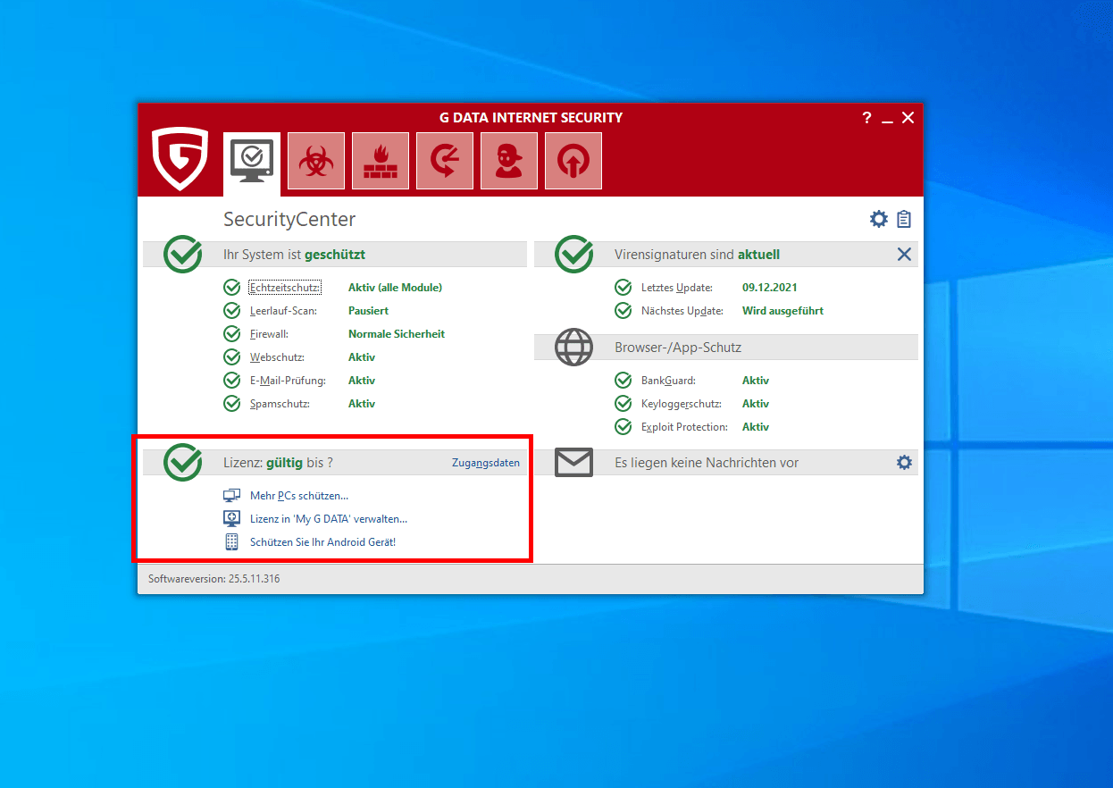Select the Leerlauf-Scan status entry
Screen dimensions: 1113x788
click(281, 311)
